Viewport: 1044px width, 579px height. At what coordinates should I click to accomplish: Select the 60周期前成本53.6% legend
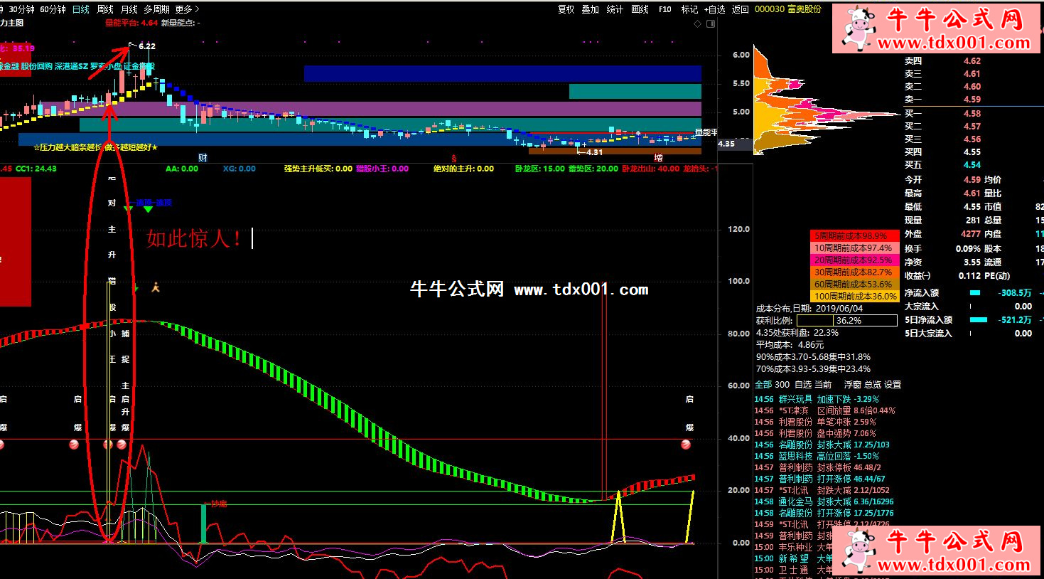click(854, 284)
